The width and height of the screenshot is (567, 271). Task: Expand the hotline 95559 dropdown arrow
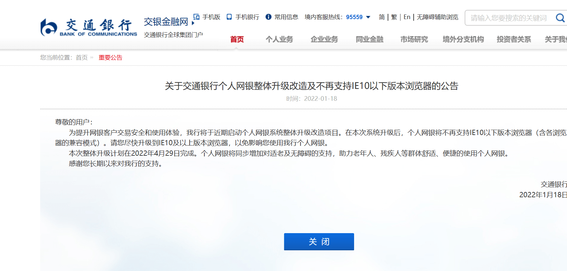point(368,17)
